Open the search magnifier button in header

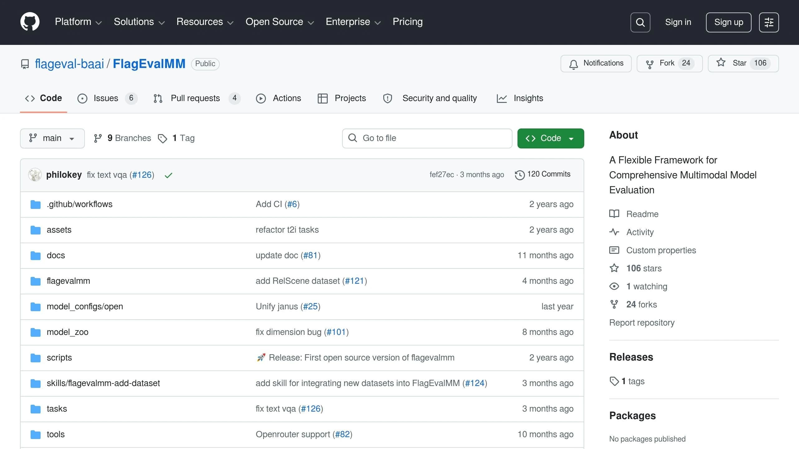640,22
